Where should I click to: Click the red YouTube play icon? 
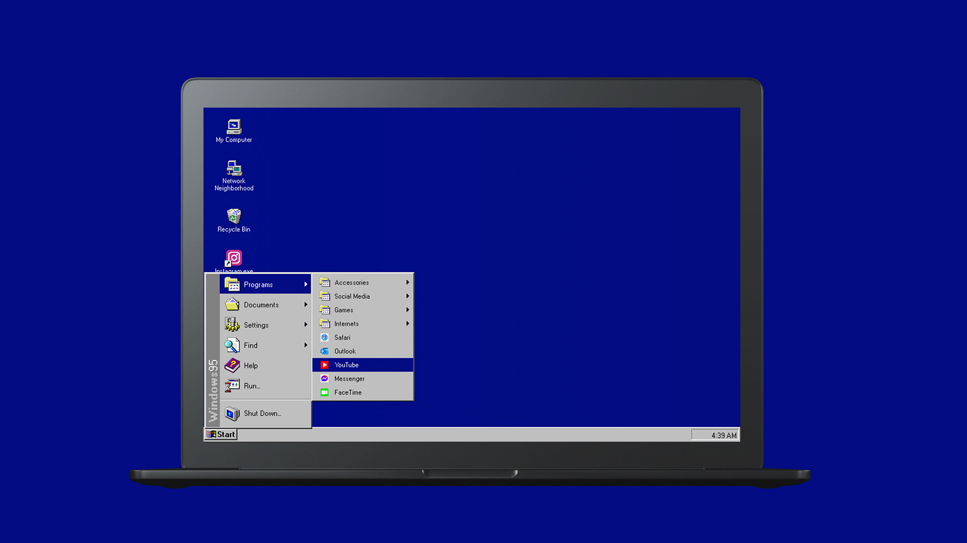[324, 365]
